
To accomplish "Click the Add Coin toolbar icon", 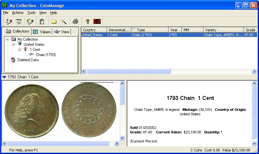I will [9, 22].
